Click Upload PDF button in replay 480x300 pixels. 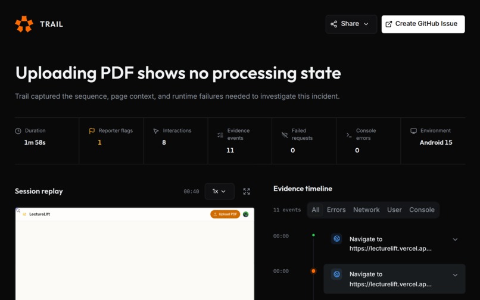(x=225, y=214)
